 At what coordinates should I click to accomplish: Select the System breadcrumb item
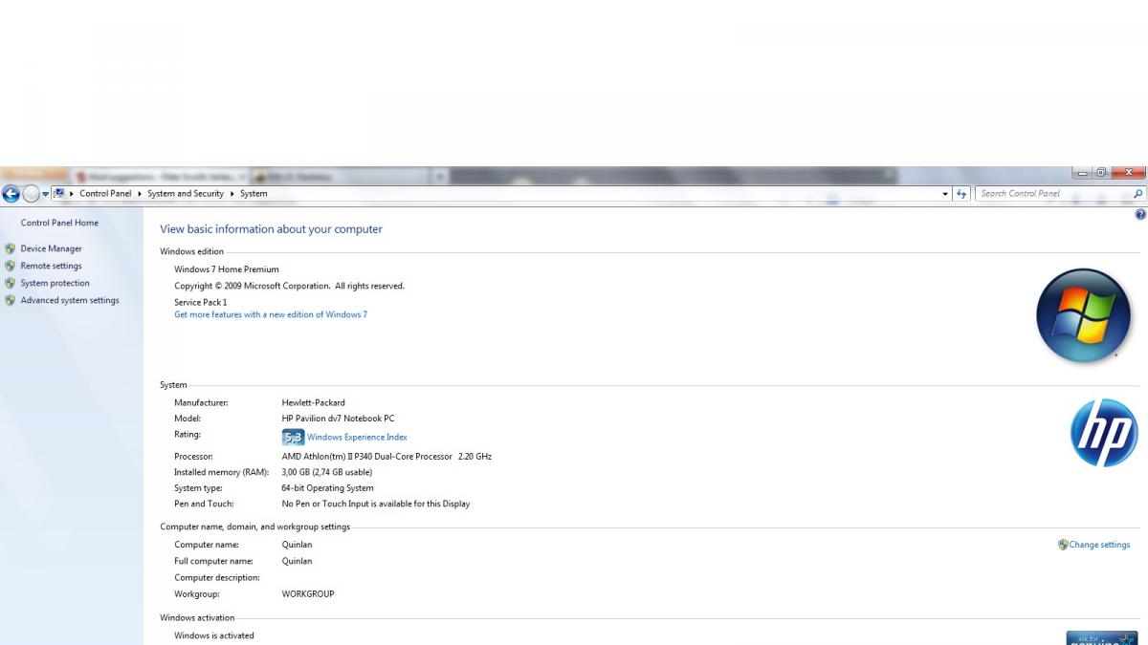[254, 194]
